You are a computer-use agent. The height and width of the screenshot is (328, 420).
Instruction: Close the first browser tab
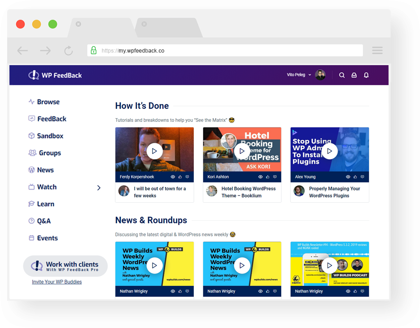point(78,24)
